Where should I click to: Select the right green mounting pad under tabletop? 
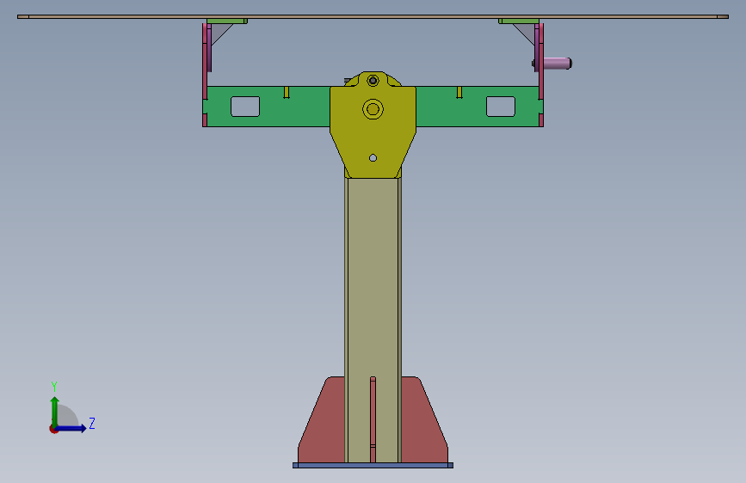coord(519,21)
